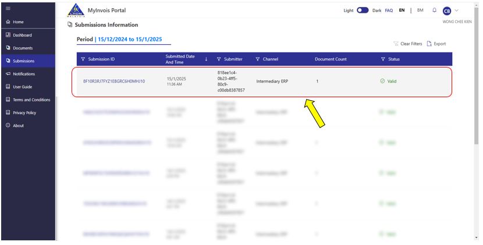The height and width of the screenshot is (245, 483).
Task: Click the Documents sidebar icon
Action: click(8, 48)
